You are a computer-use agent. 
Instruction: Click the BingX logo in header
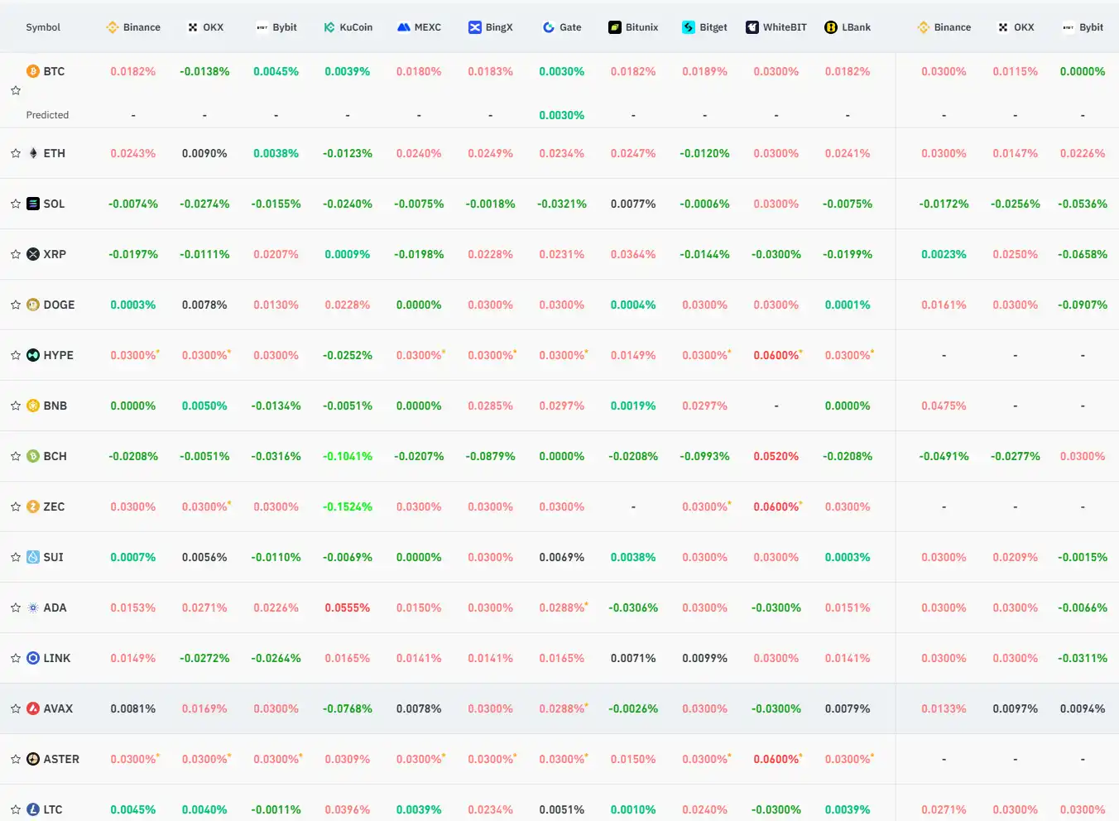[x=475, y=27]
